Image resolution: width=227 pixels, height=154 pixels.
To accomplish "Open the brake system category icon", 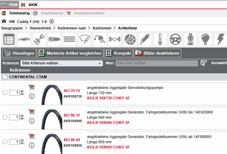I will point(130,40).
